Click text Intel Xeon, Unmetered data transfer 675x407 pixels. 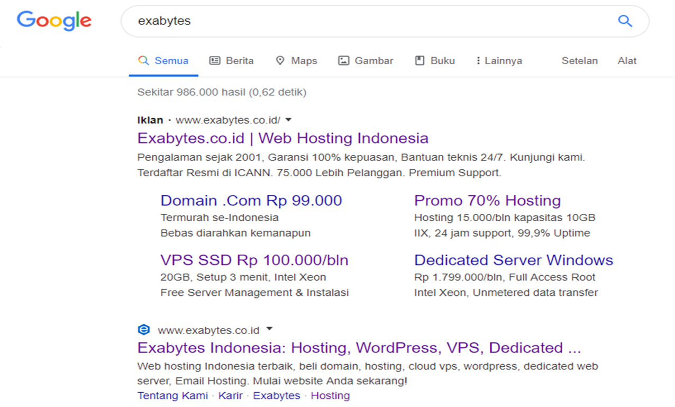coord(506,293)
